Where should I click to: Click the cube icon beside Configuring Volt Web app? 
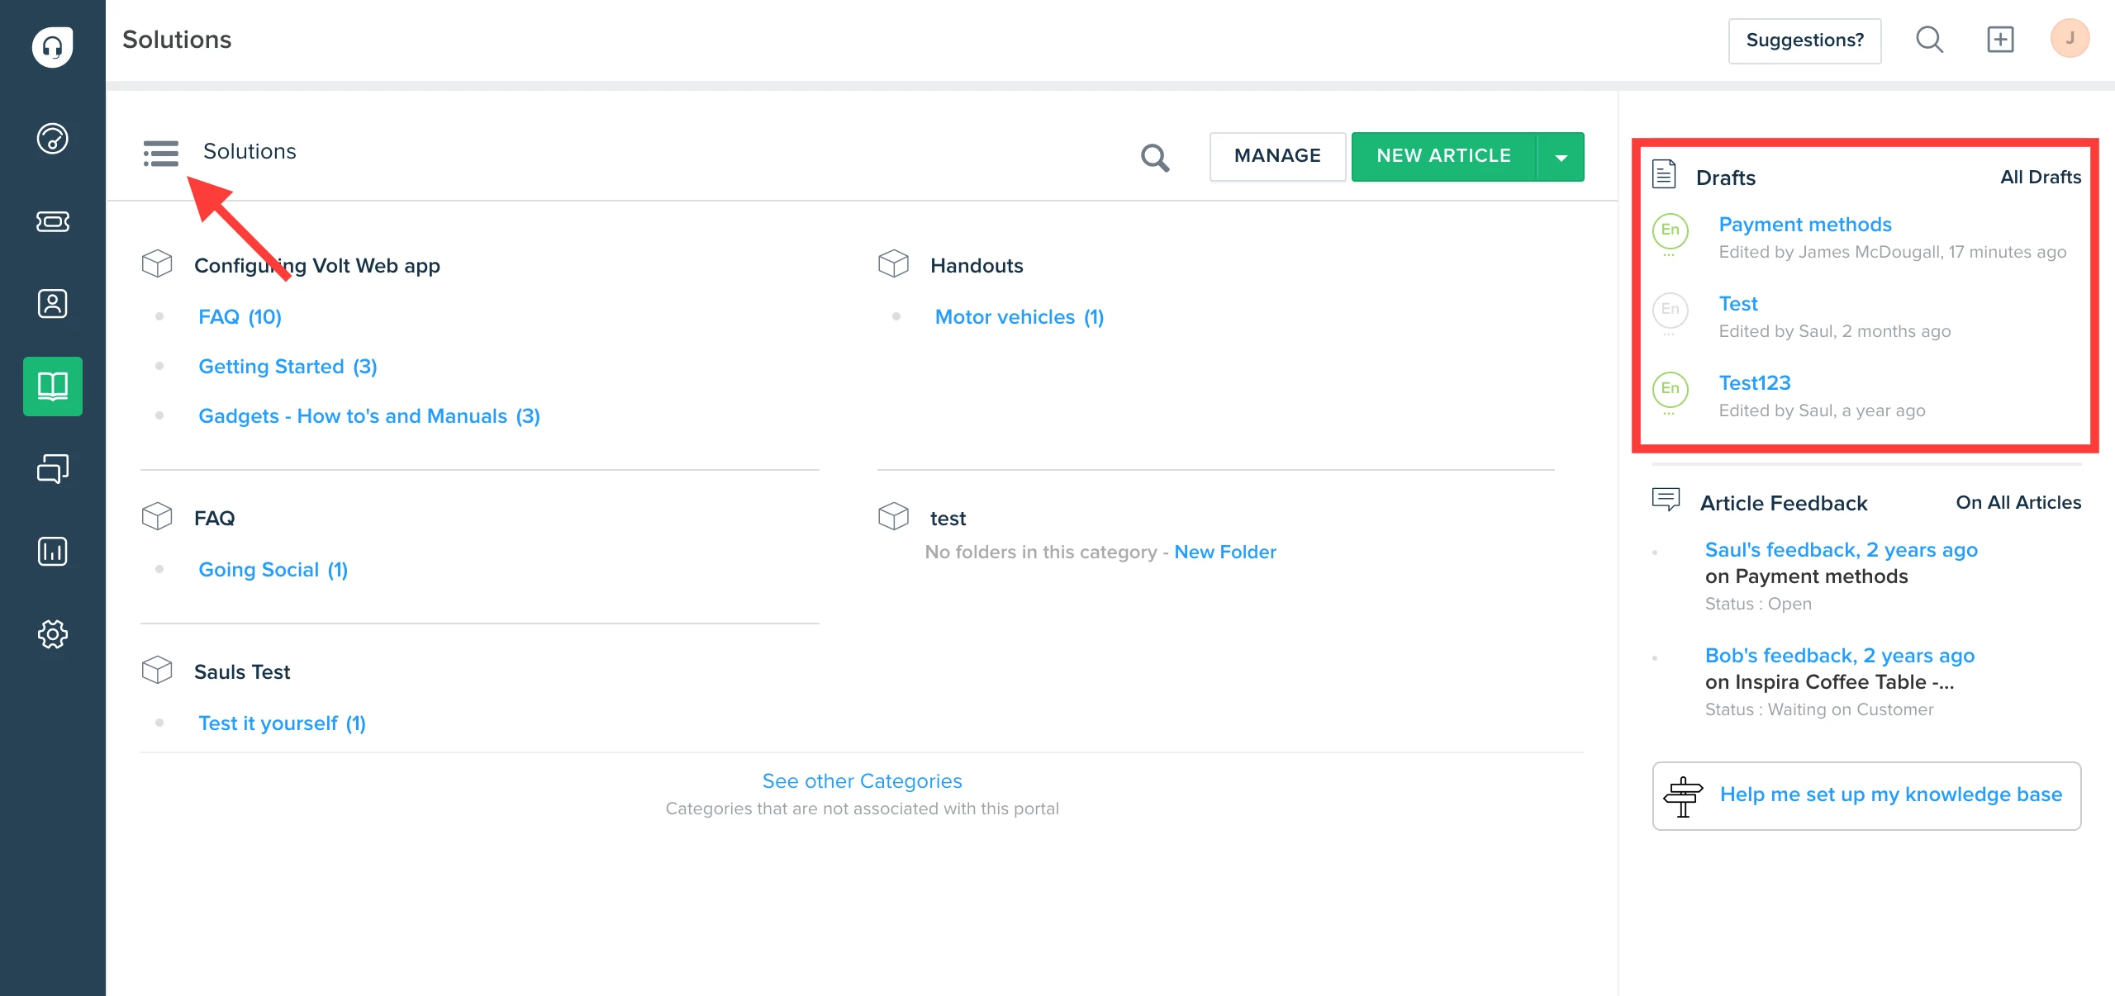157,264
